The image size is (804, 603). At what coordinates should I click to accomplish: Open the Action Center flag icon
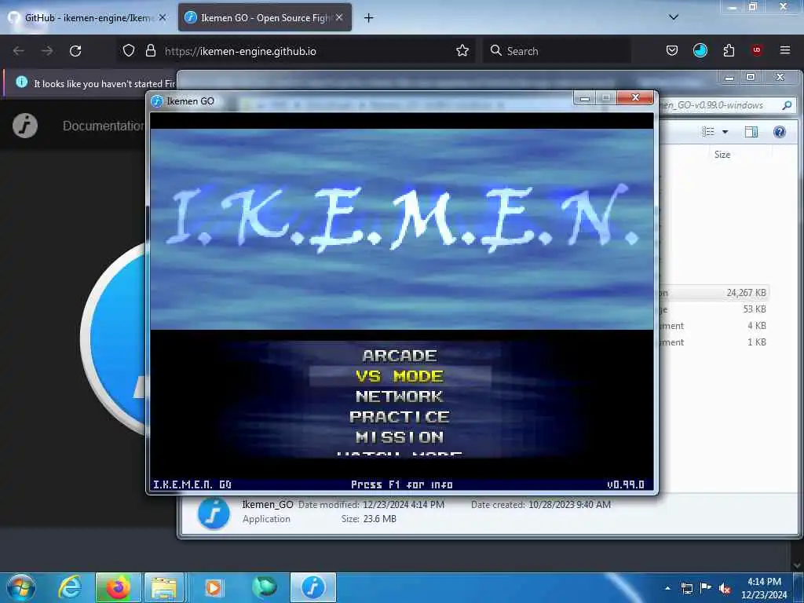(706, 588)
